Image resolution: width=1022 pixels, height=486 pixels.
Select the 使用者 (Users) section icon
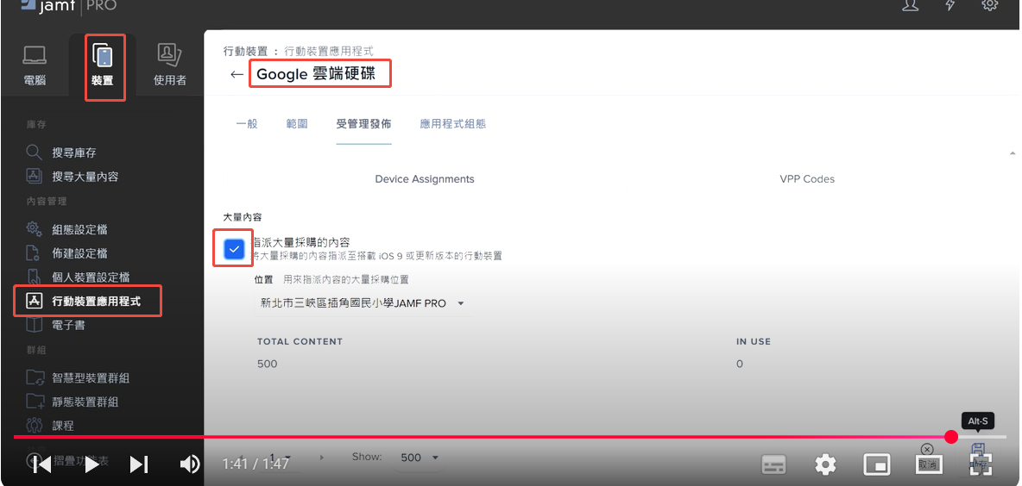click(169, 65)
